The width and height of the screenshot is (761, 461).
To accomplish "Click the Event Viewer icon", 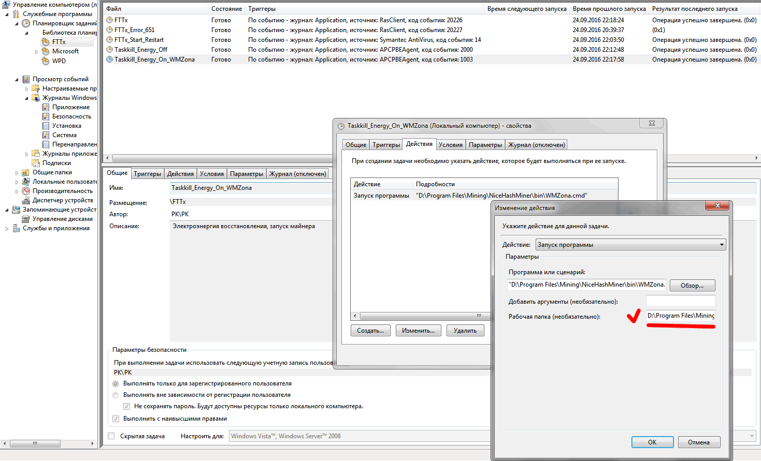I will tap(26, 79).
